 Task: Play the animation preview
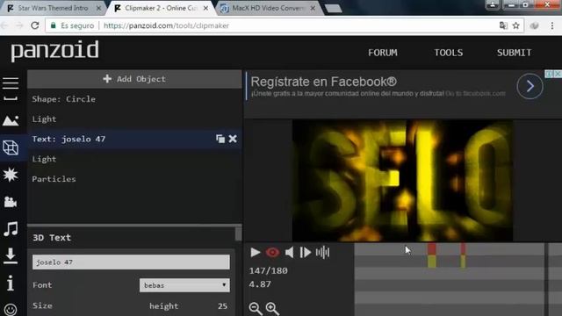coord(256,252)
